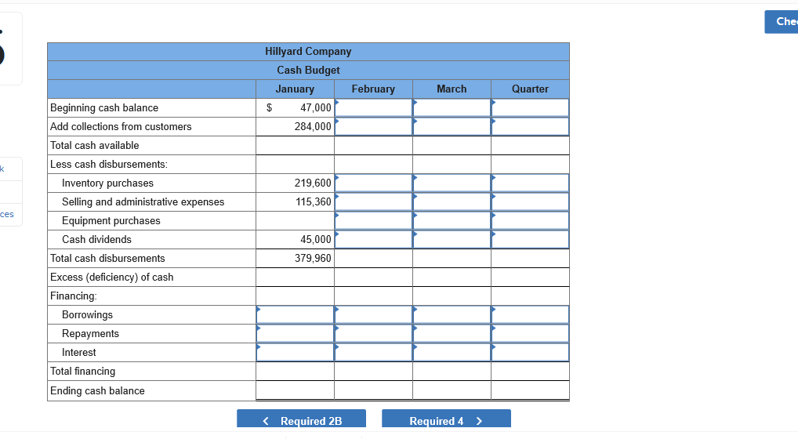Click March repayments cell

pyautogui.click(x=452, y=334)
